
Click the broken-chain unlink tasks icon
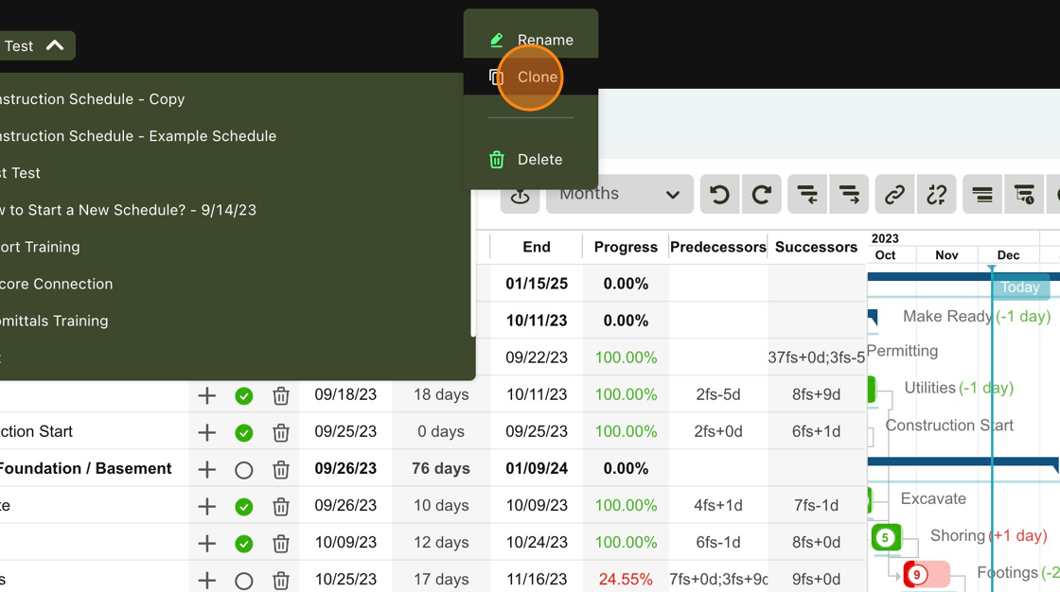click(x=937, y=195)
